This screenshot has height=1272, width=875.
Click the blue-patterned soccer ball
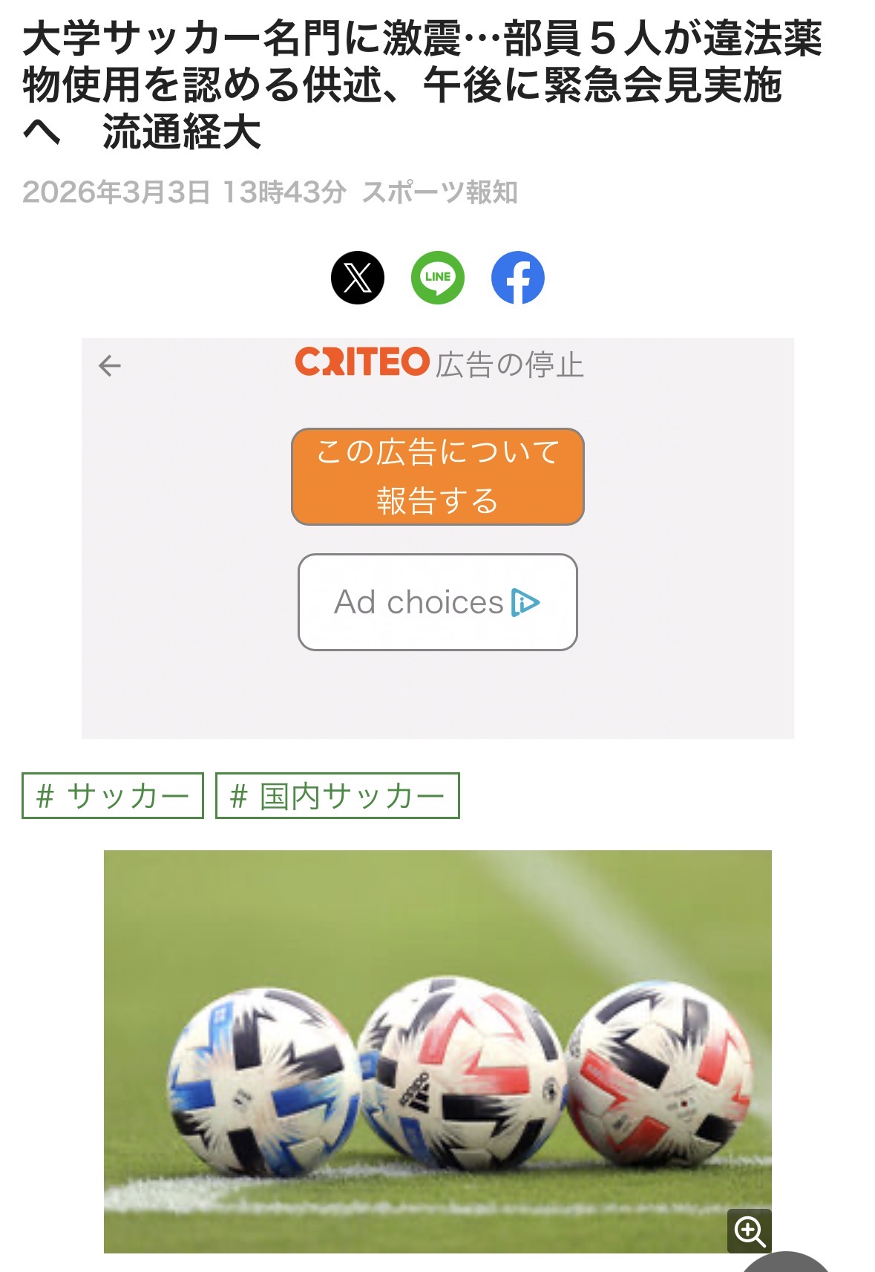pos(263,1080)
